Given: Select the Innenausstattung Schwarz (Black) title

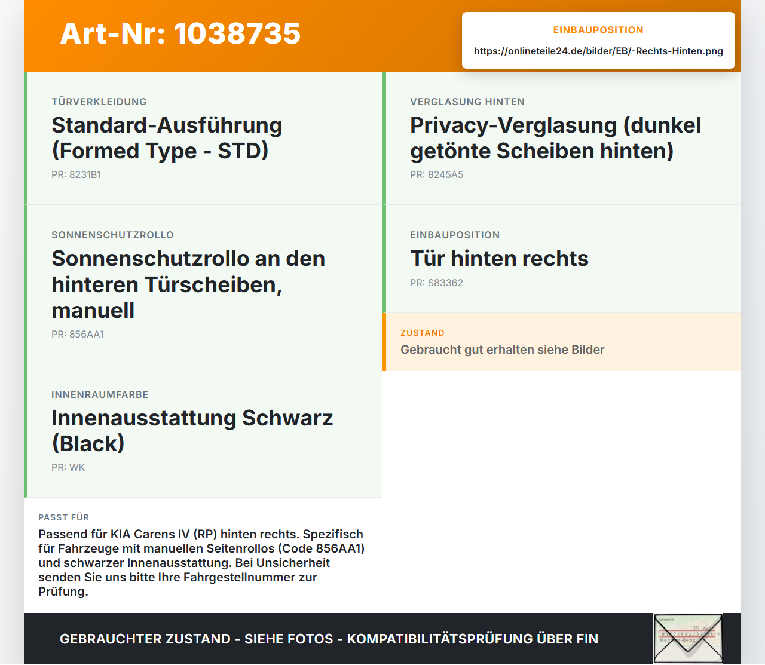Looking at the screenshot, I should point(192,431).
